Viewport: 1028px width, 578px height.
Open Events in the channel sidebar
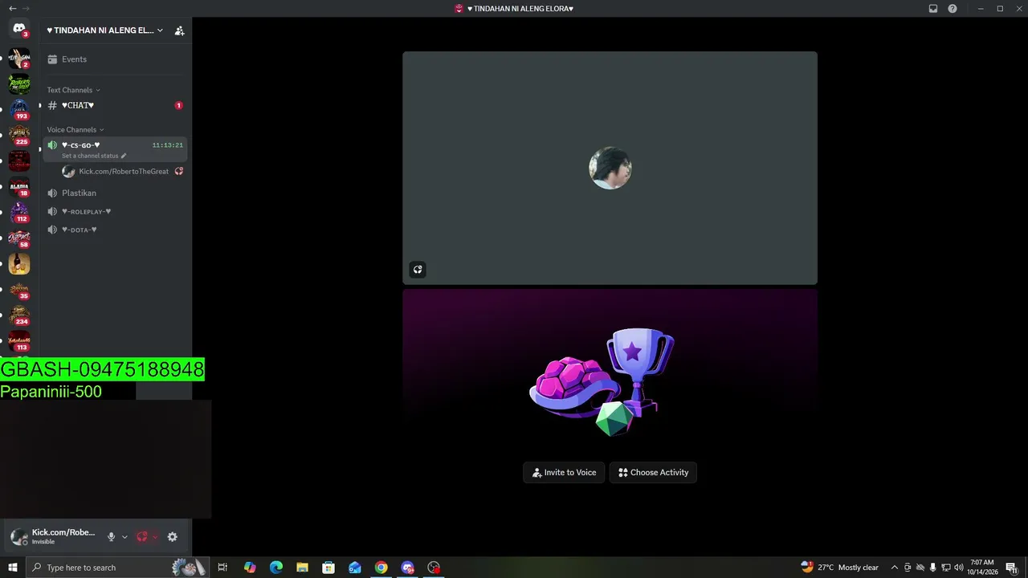[115, 59]
